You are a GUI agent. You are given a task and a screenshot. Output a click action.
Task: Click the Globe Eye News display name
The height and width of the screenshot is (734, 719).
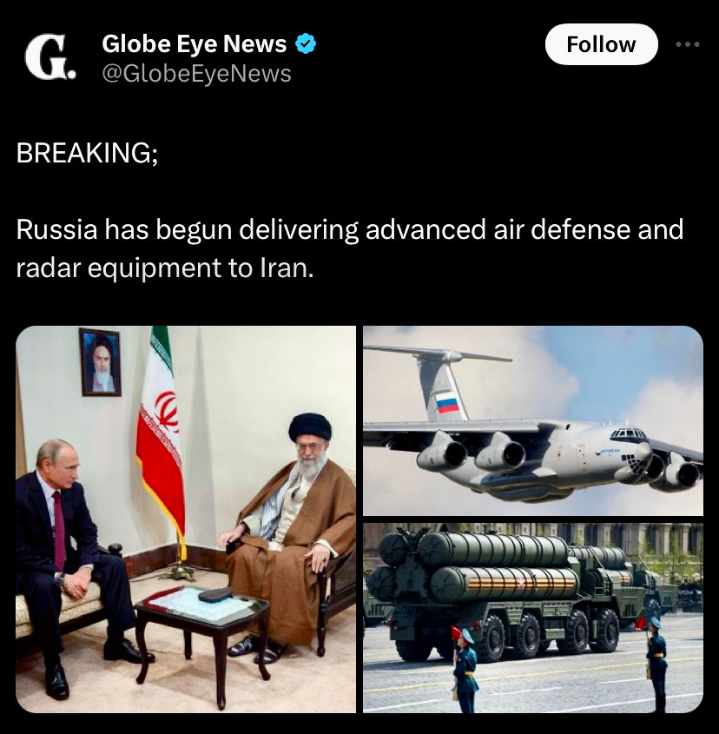tap(194, 43)
